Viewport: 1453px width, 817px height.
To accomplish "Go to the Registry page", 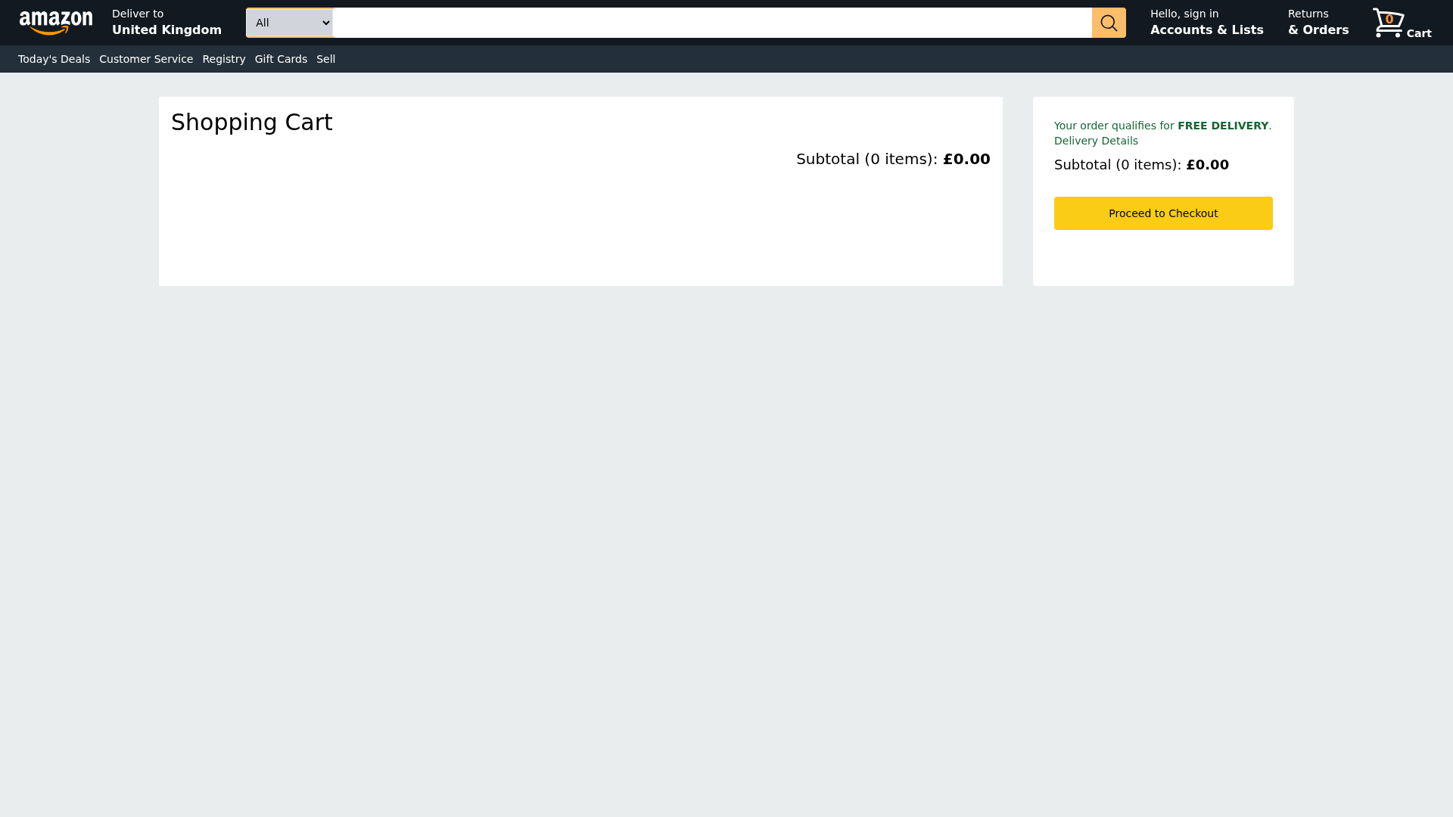I will click(x=223, y=58).
